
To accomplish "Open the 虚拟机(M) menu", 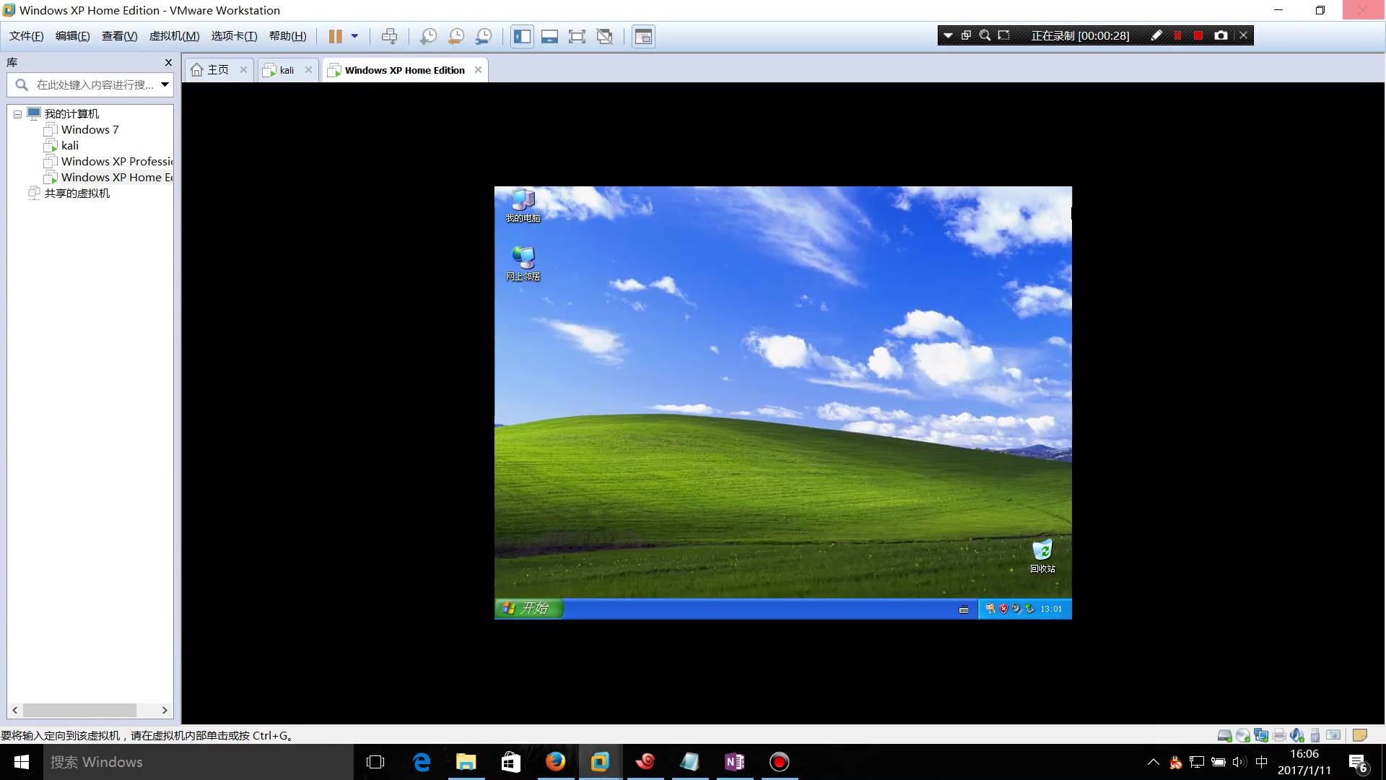I will (x=174, y=36).
